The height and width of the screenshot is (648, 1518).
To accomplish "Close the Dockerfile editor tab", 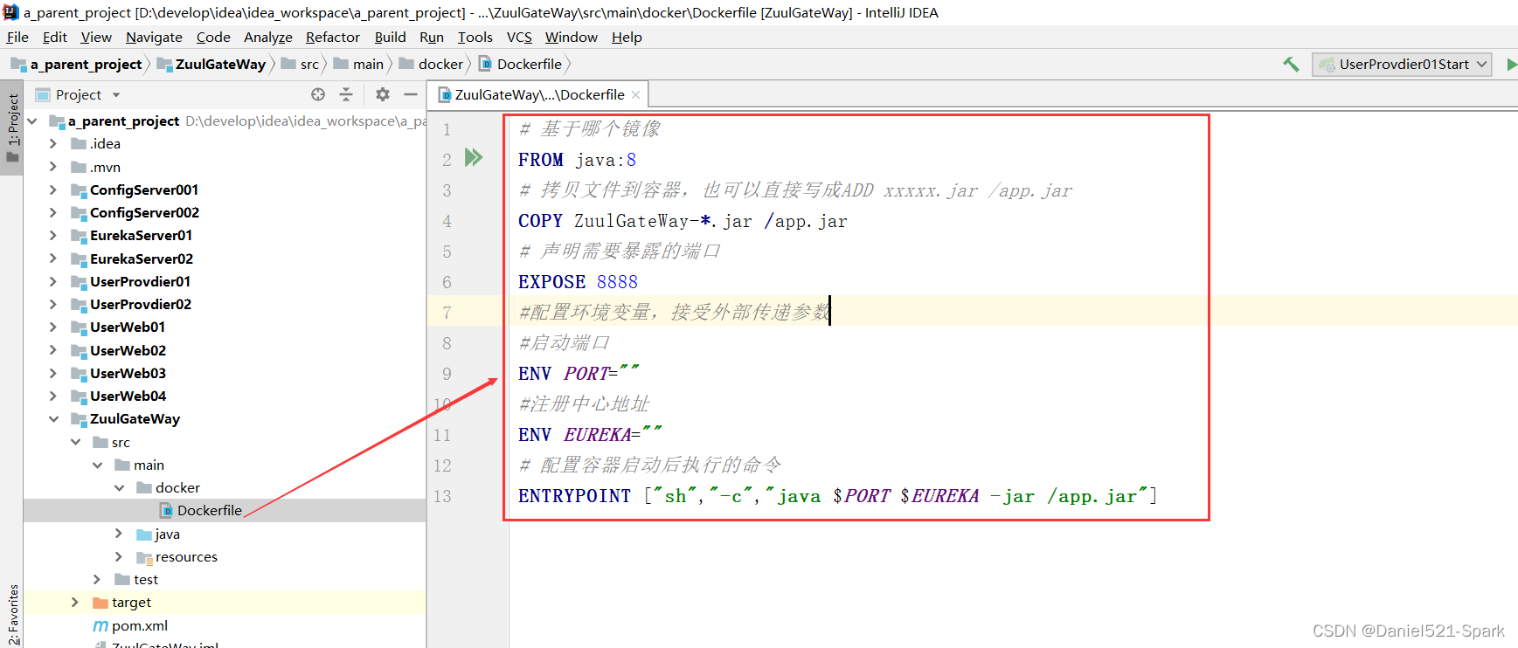I will click(x=635, y=94).
